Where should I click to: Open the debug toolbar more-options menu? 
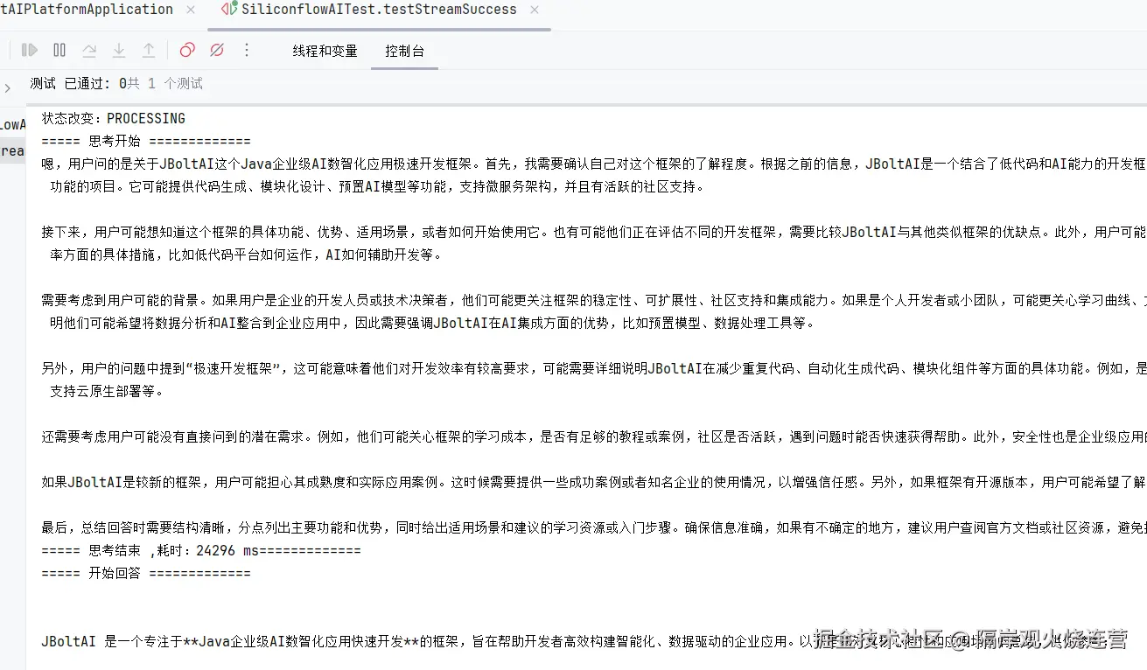tap(247, 51)
